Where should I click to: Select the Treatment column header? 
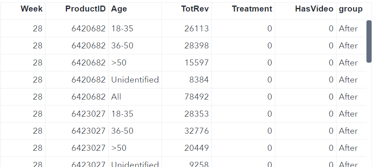click(x=252, y=9)
